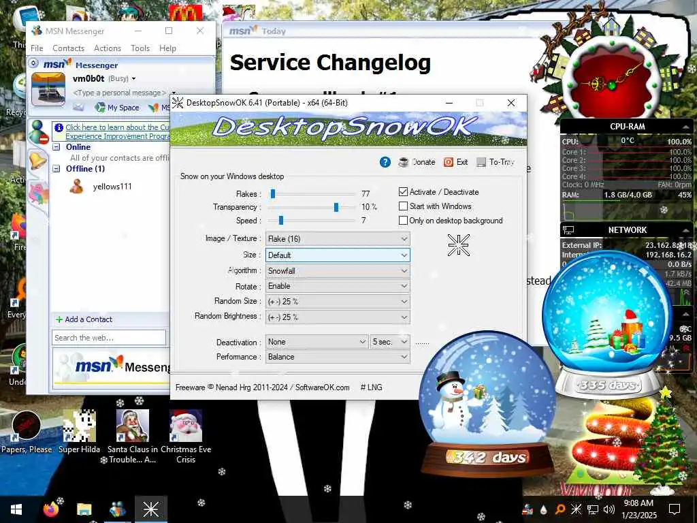Click the red Exit button icon
Viewport: 697px width, 523px height.
[449, 162]
